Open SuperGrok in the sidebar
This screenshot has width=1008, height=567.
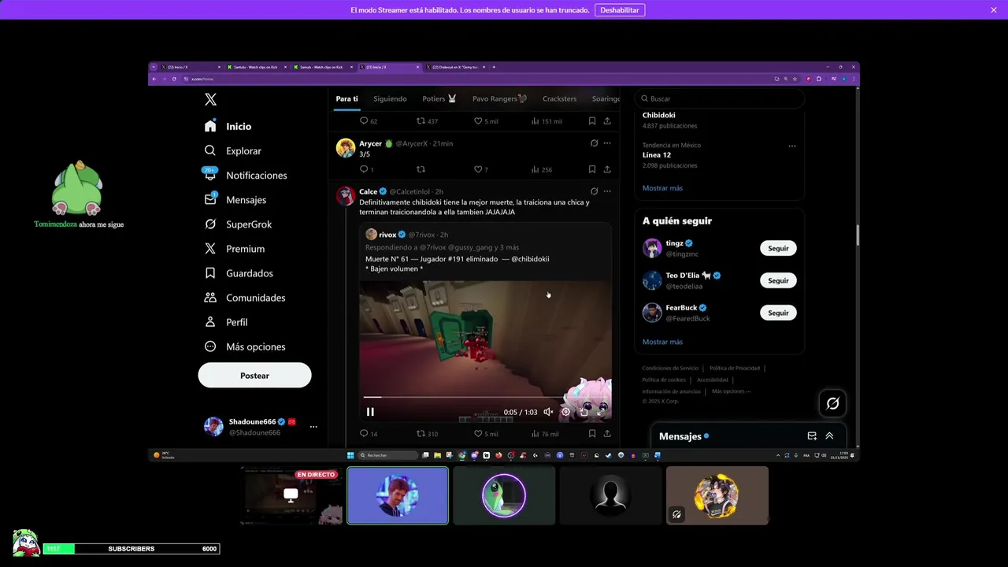pos(238,224)
